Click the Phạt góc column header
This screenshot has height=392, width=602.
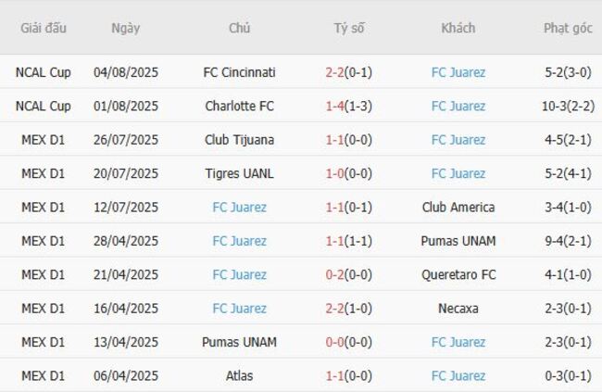[x=568, y=28]
